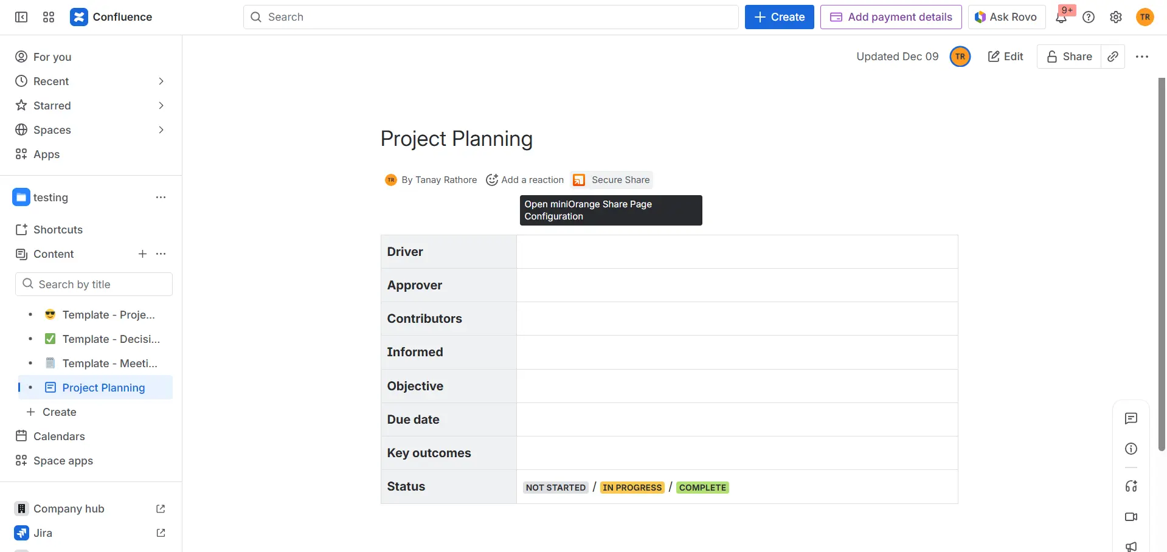Open Jira from the sidebar link
Viewport: 1167px width, 552px height.
(43, 533)
